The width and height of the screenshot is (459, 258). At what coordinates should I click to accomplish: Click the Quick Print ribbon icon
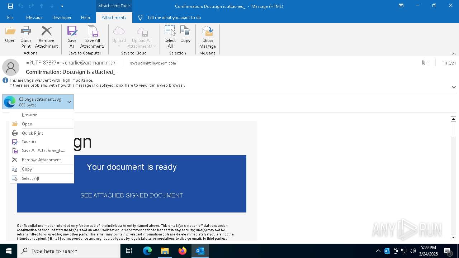click(x=26, y=37)
